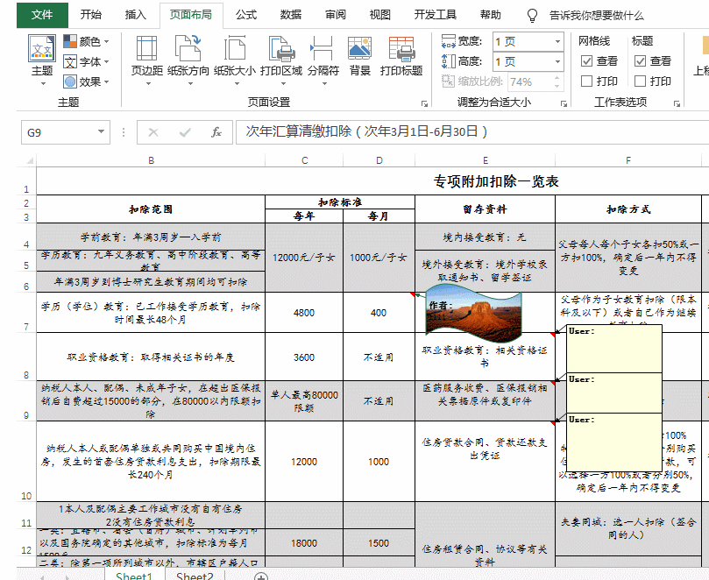Viewport: 709px width, 580px height.
Task: Open the 宽度 (Width) page dropdown
Action: click(x=557, y=41)
